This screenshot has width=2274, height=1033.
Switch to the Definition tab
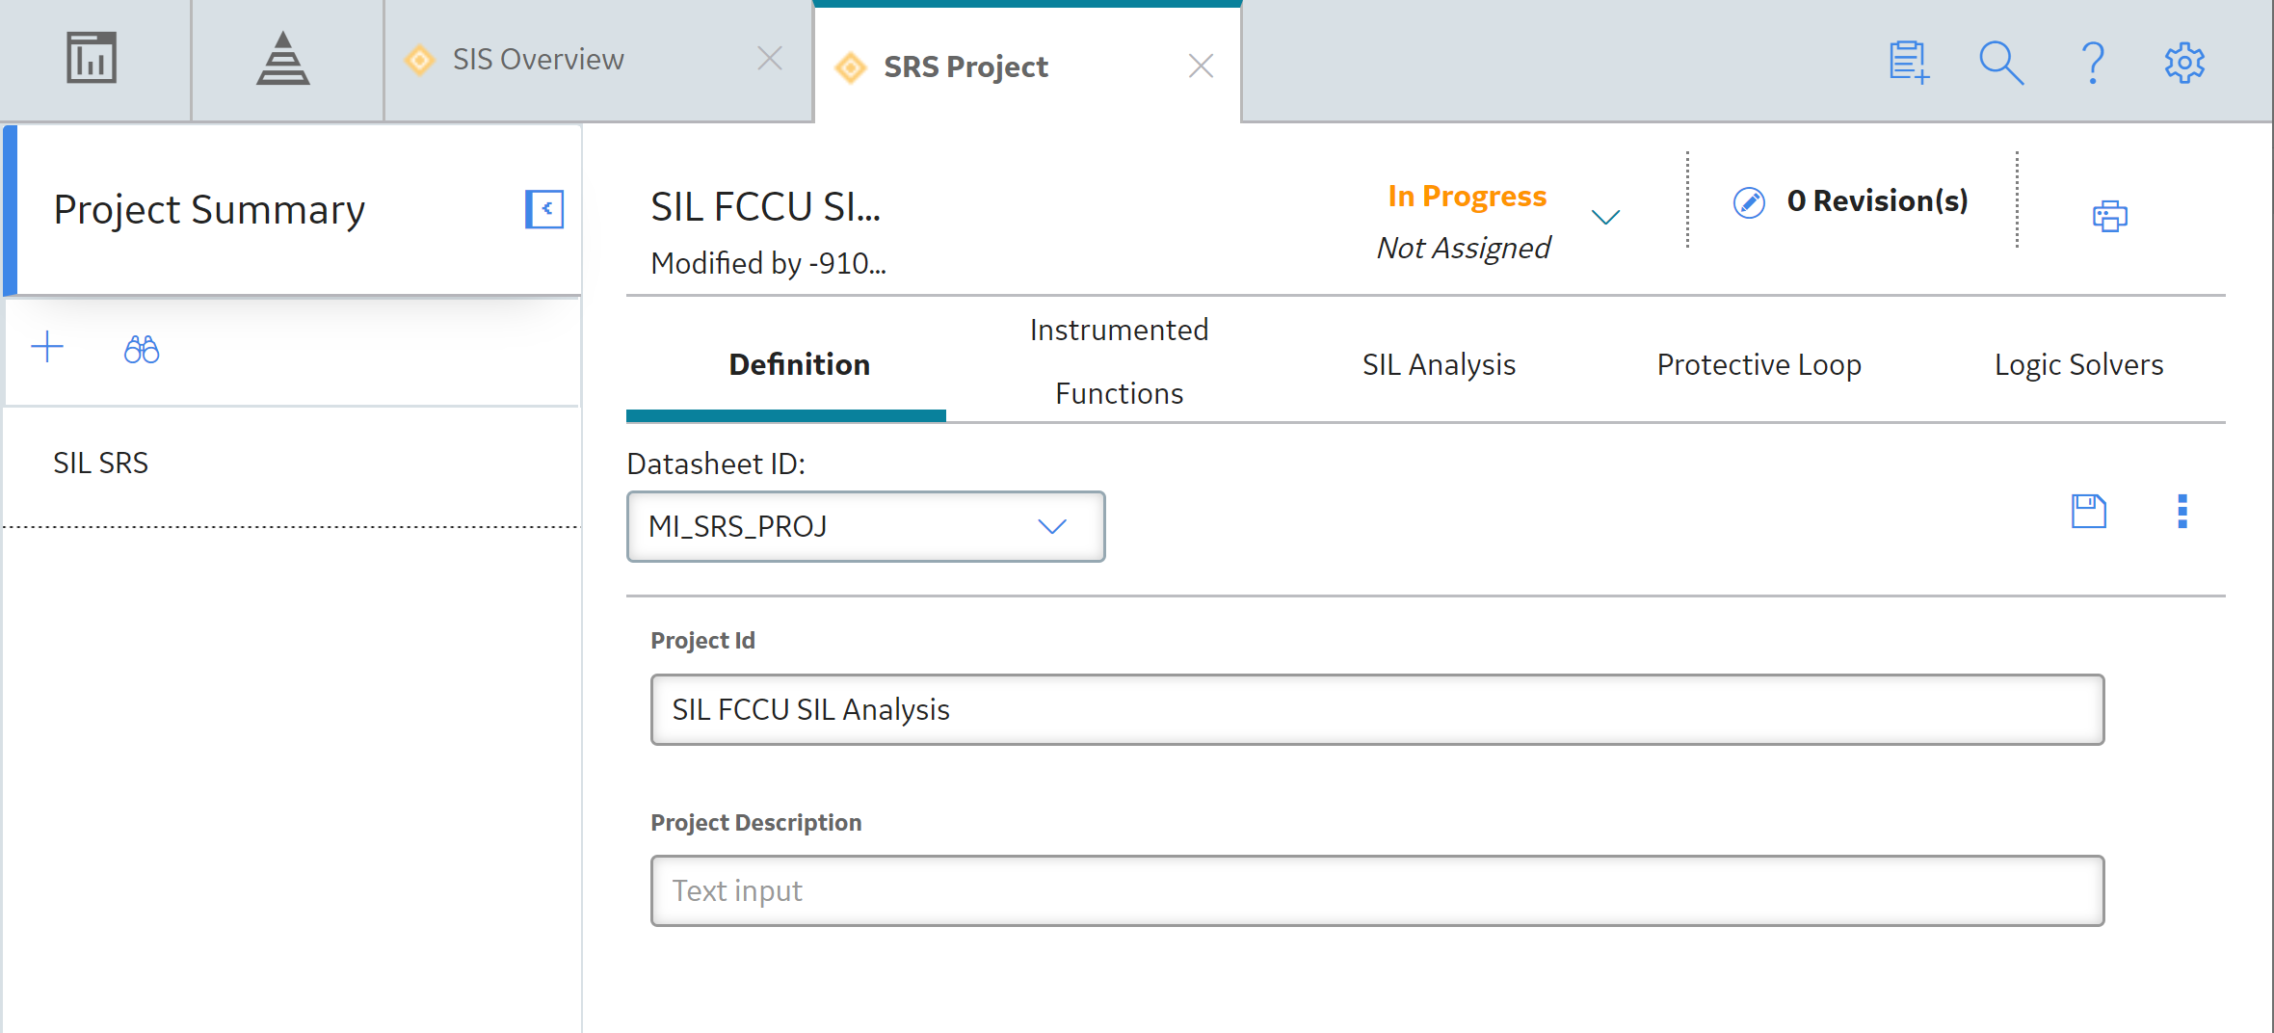pos(799,364)
